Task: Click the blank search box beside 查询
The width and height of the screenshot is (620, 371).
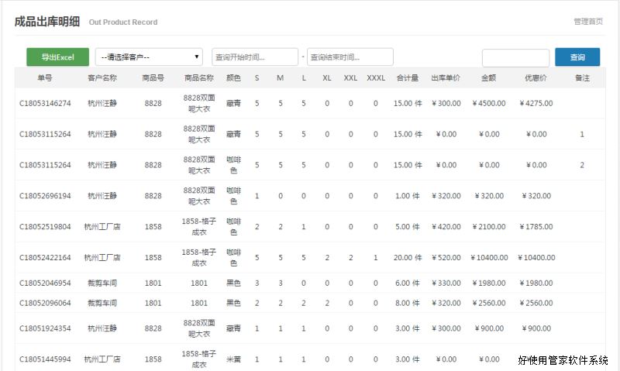Action: pos(515,58)
